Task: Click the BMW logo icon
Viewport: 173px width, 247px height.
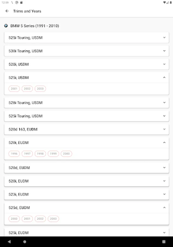Action: 6,26
